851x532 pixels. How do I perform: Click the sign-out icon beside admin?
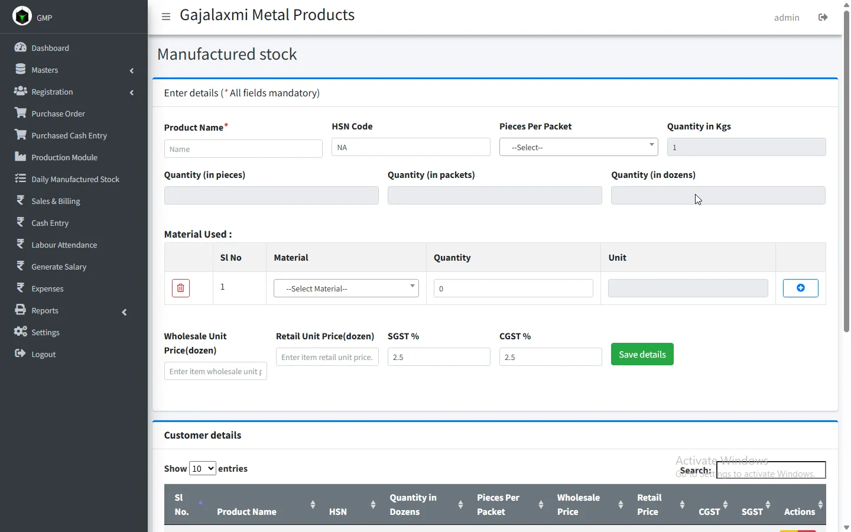(823, 17)
